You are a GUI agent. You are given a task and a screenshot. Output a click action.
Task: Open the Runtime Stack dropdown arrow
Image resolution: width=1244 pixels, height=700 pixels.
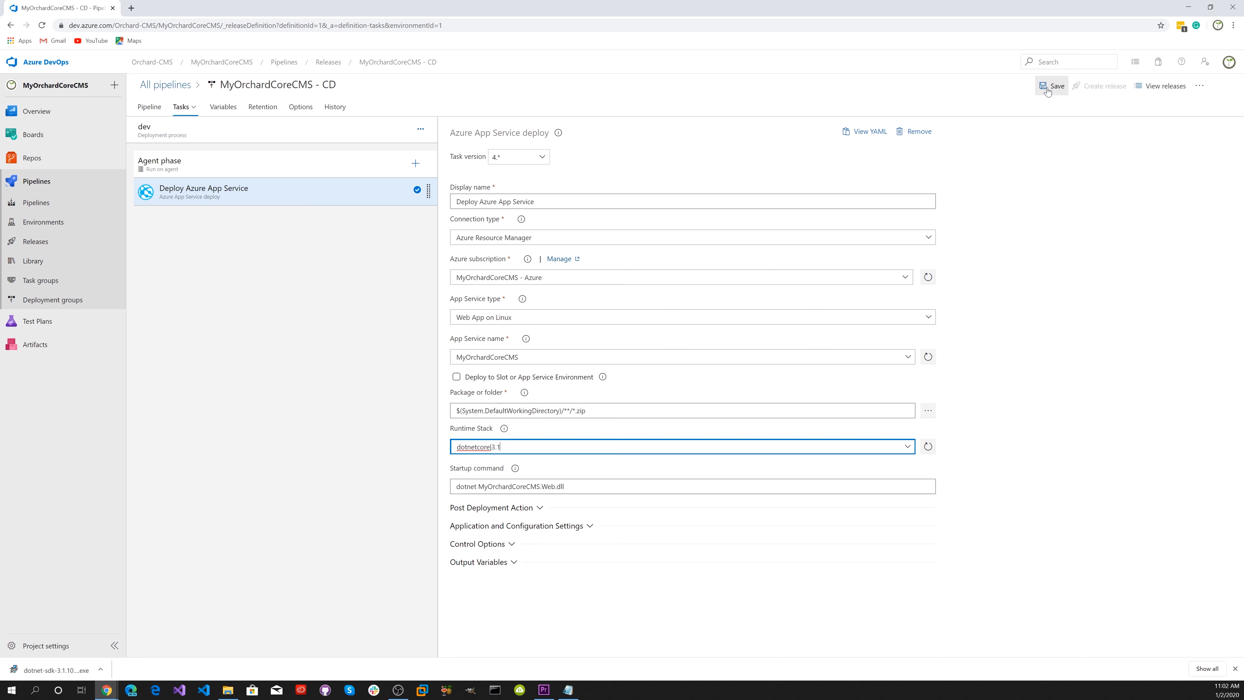(907, 447)
